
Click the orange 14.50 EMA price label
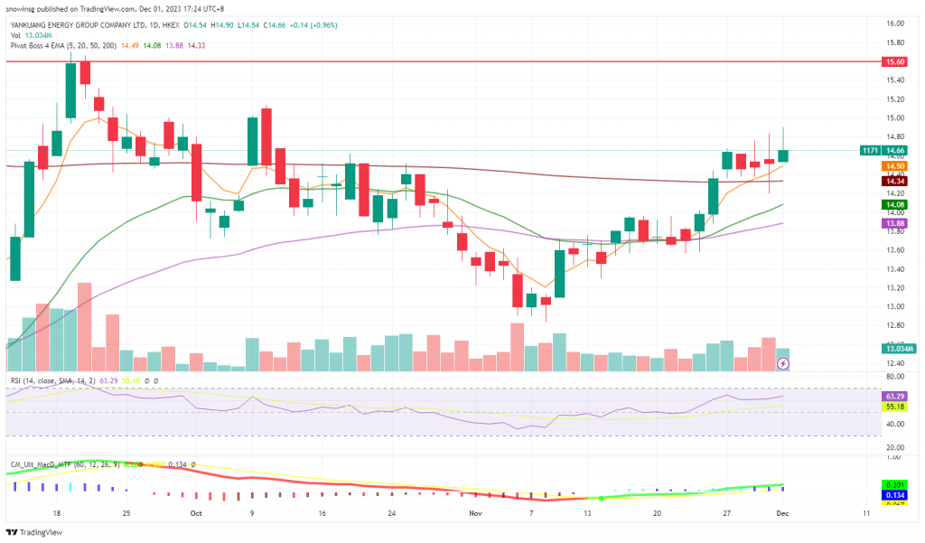tap(895, 166)
